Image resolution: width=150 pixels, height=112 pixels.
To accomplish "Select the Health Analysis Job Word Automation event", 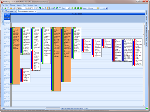I will [x=35, y=38].
